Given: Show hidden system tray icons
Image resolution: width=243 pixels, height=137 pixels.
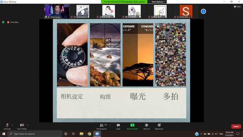Looking at the screenshot, I should (201, 134).
